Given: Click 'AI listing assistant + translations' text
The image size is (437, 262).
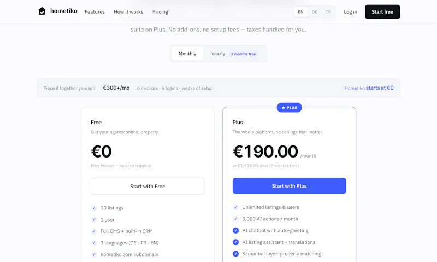Looking at the screenshot, I should click(x=279, y=242).
